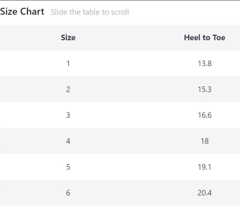Click the Size Chart heading
The width and height of the screenshot is (240, 207).
22,12
